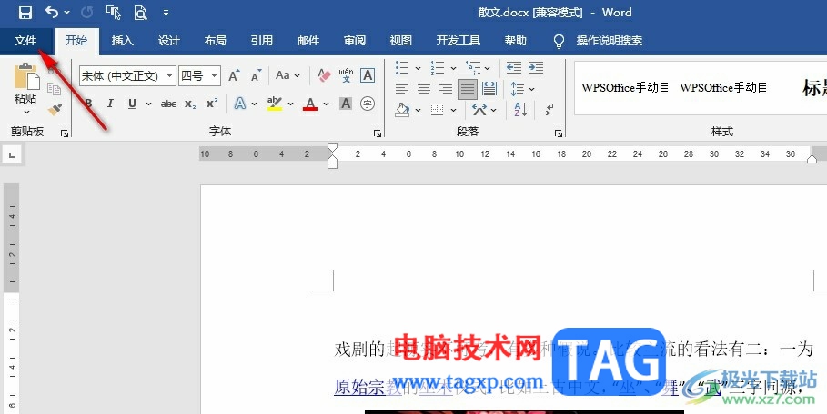Toggle justify alignment
The width and height of the screenshot is (827, 414).
468,89
